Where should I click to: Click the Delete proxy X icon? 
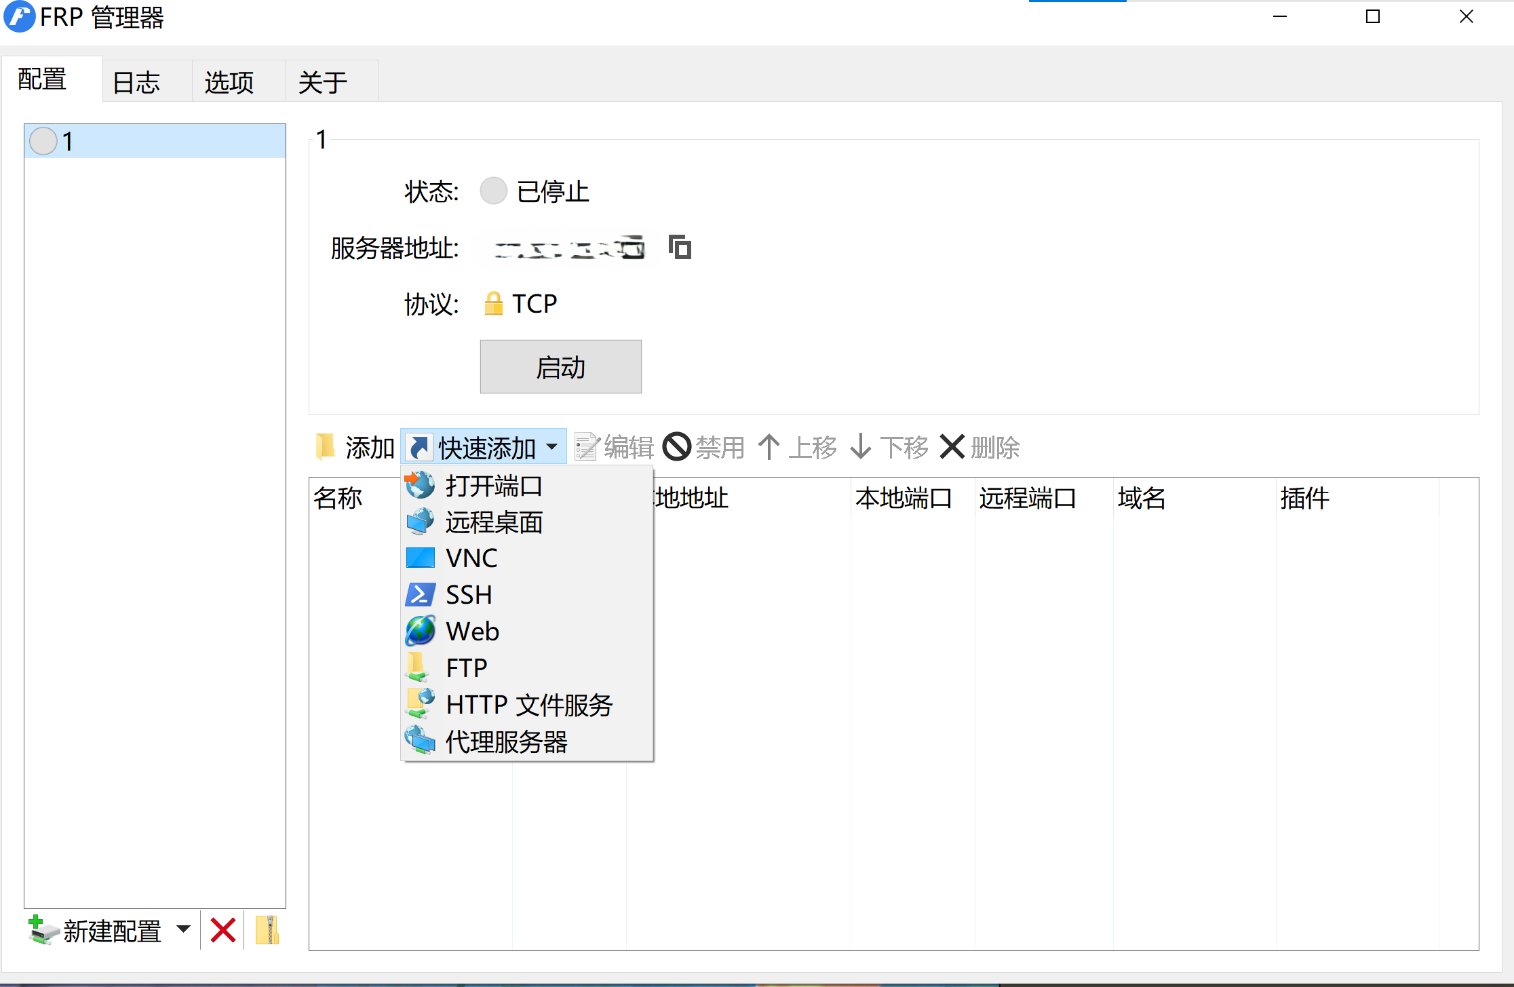[x=952, y=447]
